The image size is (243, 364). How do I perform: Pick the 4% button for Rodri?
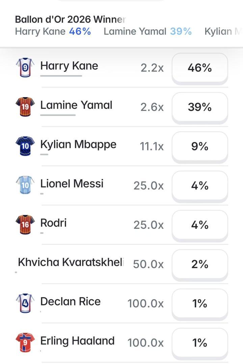coord(200,225)
